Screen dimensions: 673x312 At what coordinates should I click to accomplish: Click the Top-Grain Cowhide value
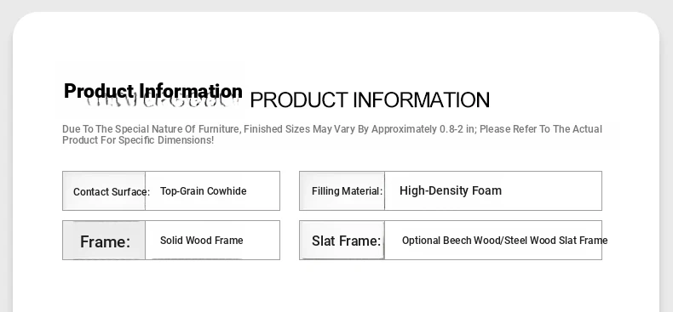point(203,191)
